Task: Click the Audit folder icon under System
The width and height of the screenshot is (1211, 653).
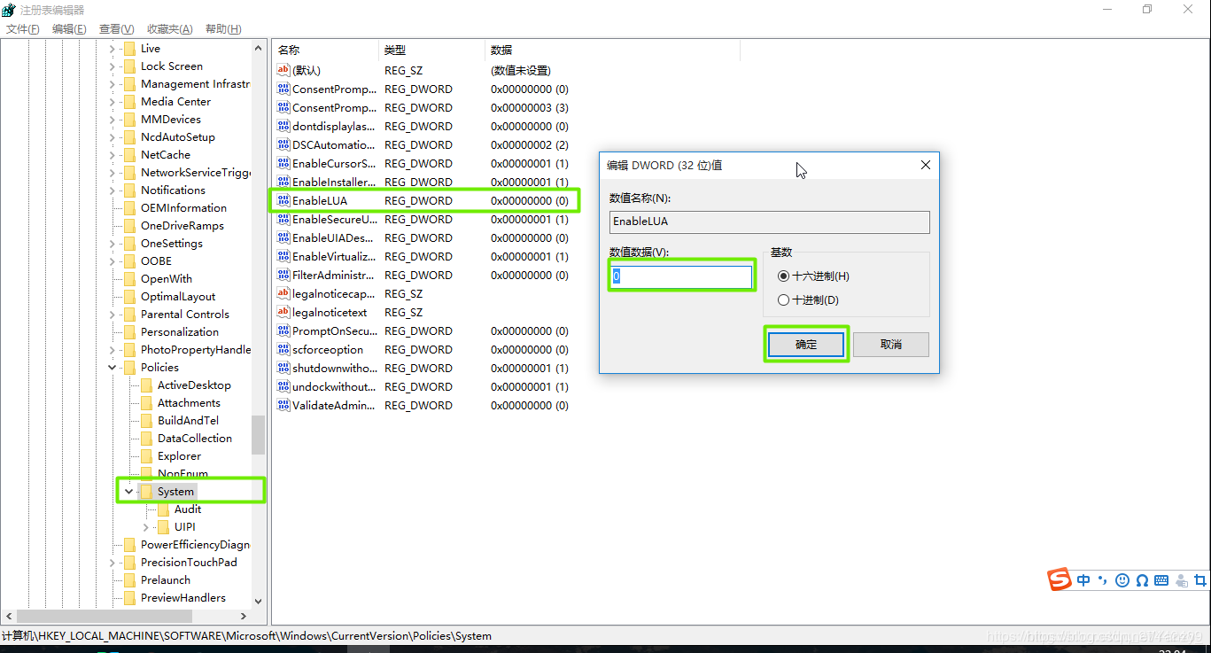Action: (x=163, y=509)
